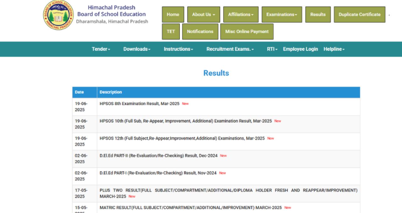Viewport: 402px width, 213px height.
Task: Click the Notifications nav button
Action: [x=200, y=31]
